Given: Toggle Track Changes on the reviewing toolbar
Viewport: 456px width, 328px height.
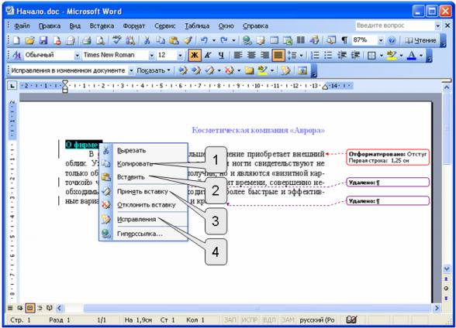Looking at the screenshot, I should click(x=285, y=70).
